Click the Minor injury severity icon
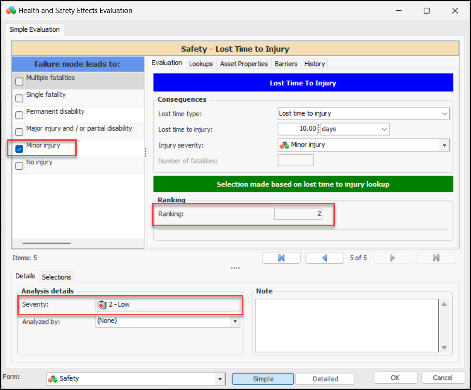Image resolution: width=471 pixels, height=390 pixels. 284,145
